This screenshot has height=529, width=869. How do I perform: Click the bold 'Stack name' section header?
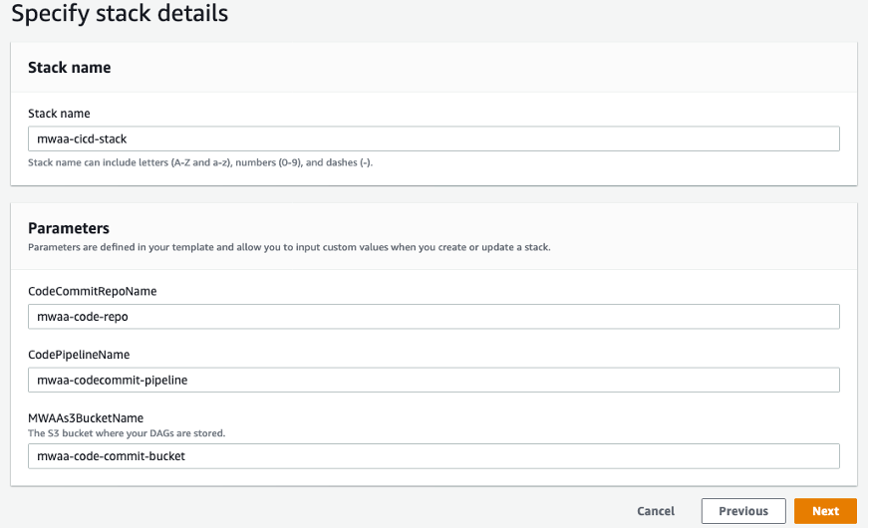tap(69, 68)
